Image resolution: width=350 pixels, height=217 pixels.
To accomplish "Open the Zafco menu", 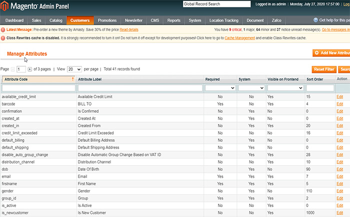I will click(x=276, y=20).
